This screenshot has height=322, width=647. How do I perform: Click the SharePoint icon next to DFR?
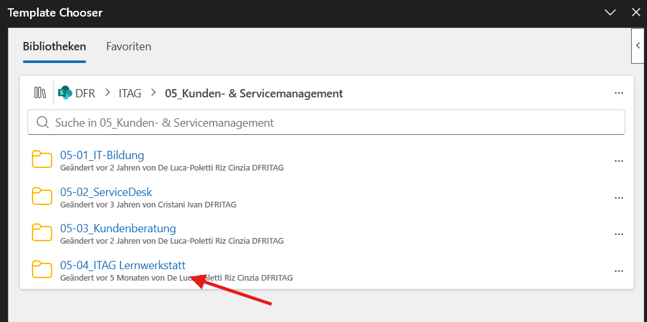tap(65, 93)
